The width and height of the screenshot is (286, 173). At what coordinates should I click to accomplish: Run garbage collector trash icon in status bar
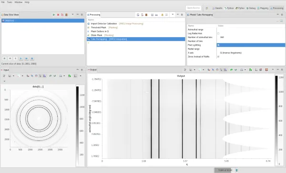[236, 170]
